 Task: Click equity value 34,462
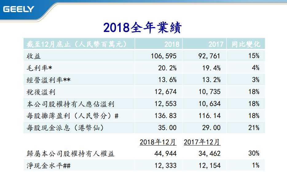click(x=210, y=154)
